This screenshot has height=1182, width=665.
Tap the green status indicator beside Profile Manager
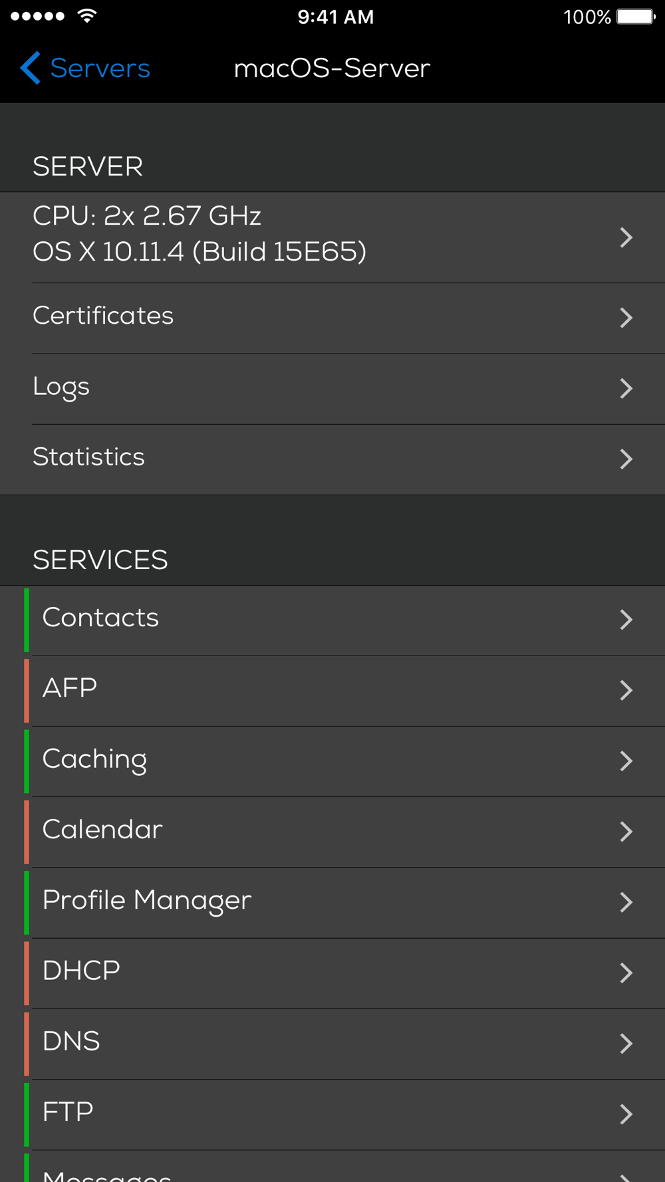27,902
